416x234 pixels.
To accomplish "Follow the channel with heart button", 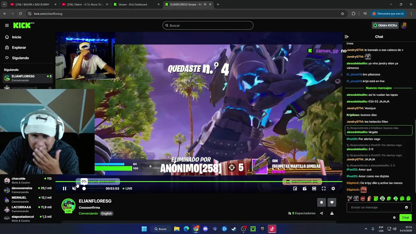I will point(332,202).
